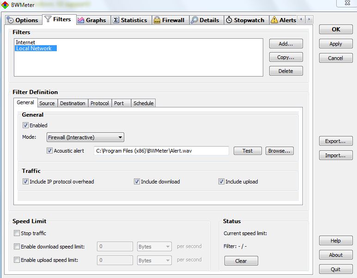Open upload limit Bytes unit dropdown

[154, 260]
